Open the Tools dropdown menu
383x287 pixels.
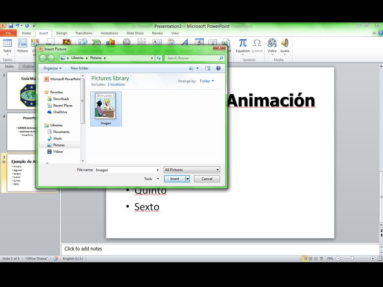point(151,179)
